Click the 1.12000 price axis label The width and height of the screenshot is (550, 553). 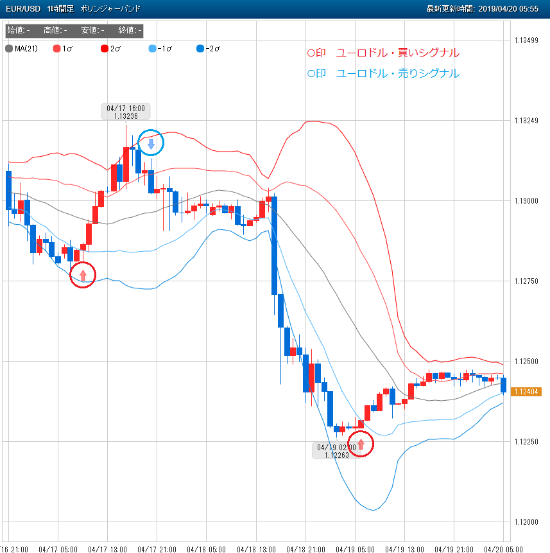tap(526, 522)
